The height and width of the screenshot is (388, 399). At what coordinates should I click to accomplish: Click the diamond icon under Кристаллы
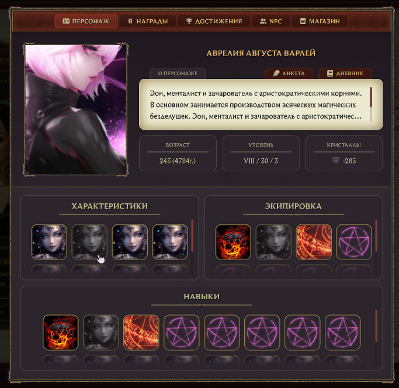pos(336,160)
